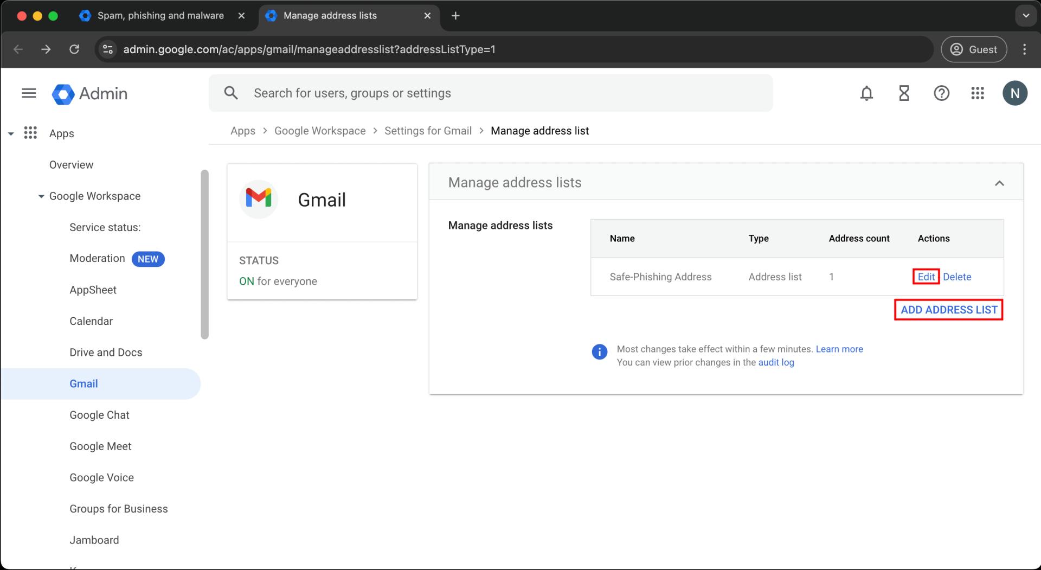Click the Name column header
This screenshot has width=1041, height=570.
[x=622, y=239]
